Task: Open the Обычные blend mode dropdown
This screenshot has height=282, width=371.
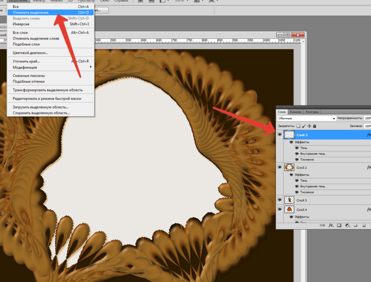Action: (x=307, y=118)
